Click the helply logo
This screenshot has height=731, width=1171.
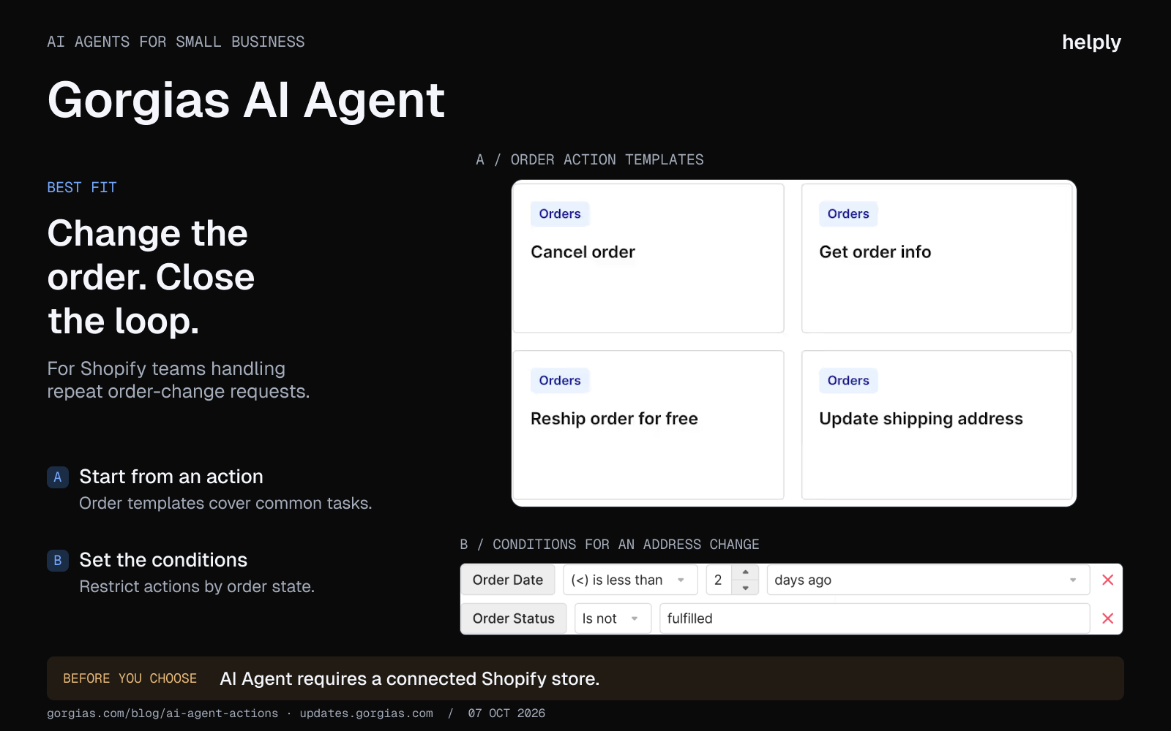[x=1091, y=42]
